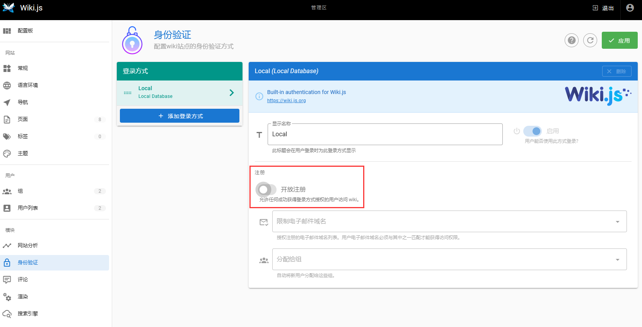
Task: Click the trend-line icon for 网站分析
Action: [x=7, y=245]
